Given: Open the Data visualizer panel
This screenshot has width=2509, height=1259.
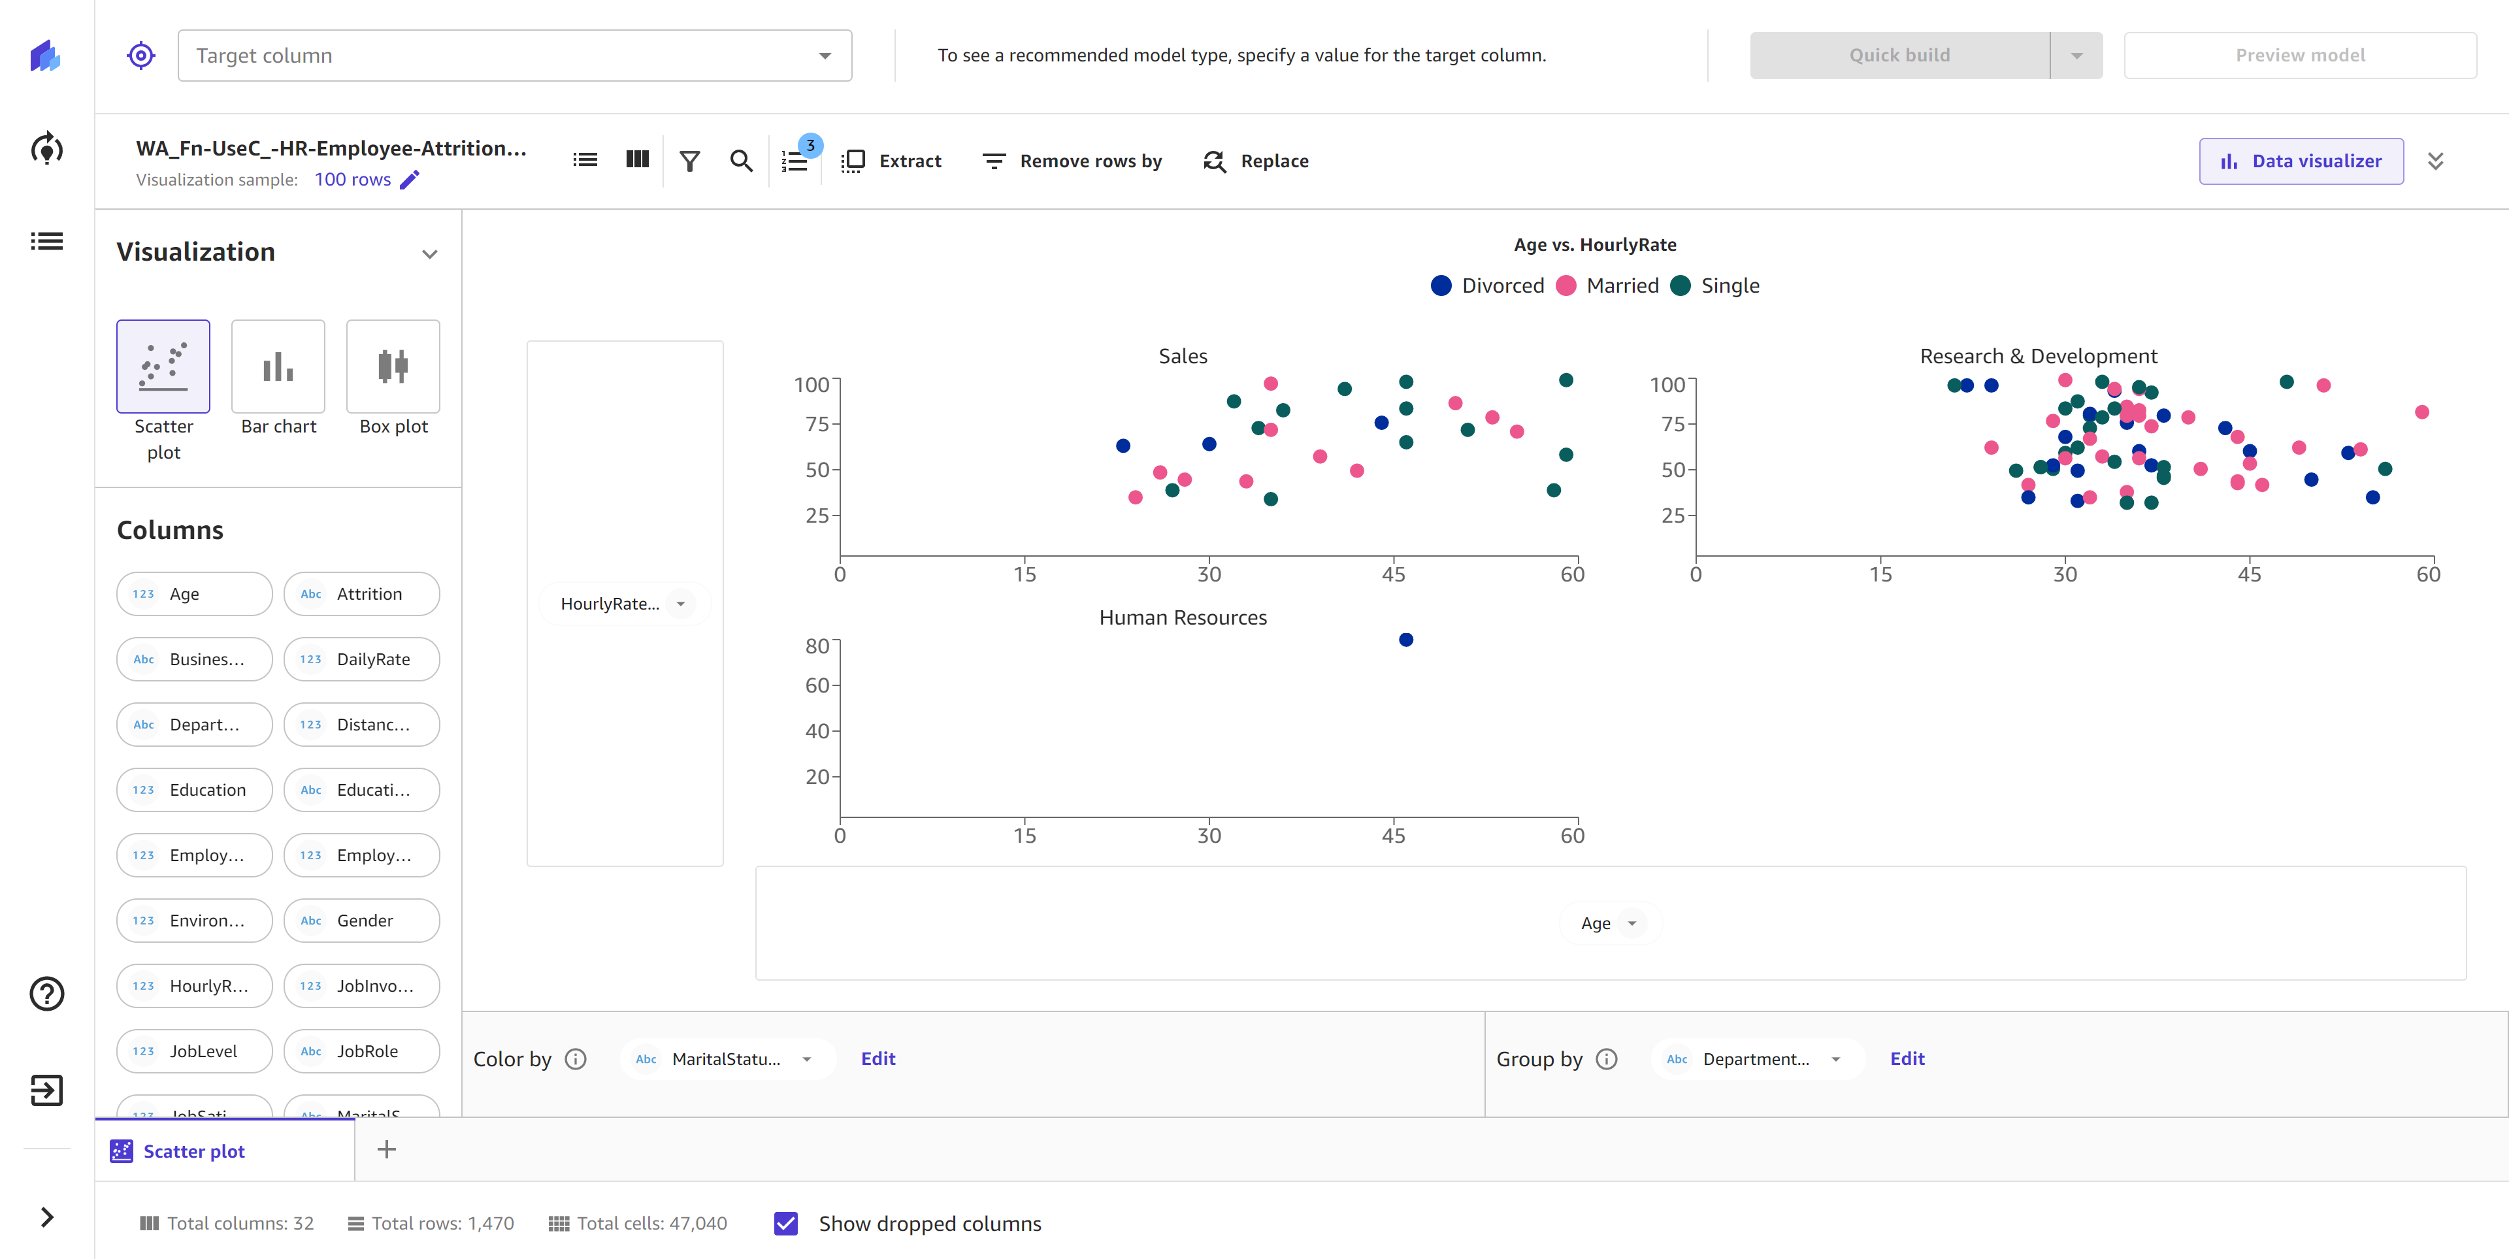Looking at the screenshot, I should click(x=2299, y=161).
